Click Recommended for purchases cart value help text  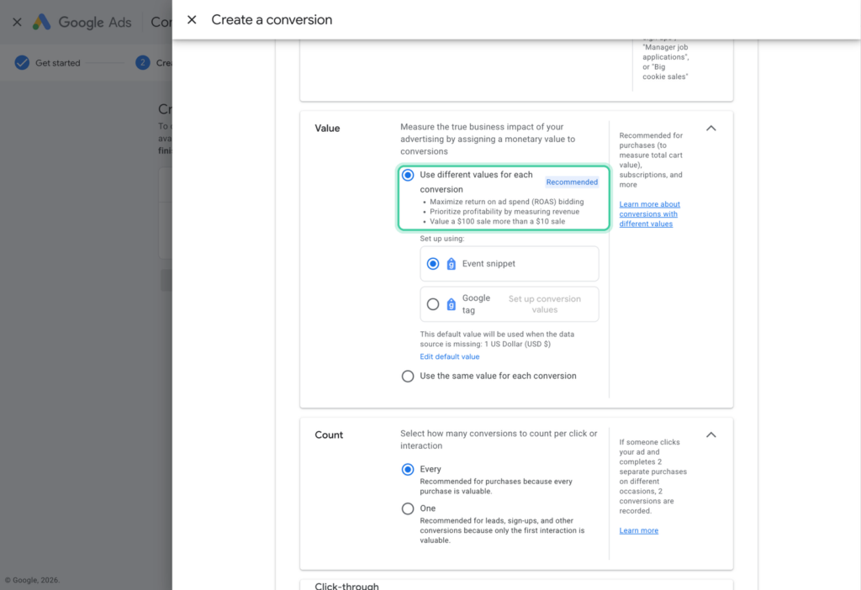point(652,161)
